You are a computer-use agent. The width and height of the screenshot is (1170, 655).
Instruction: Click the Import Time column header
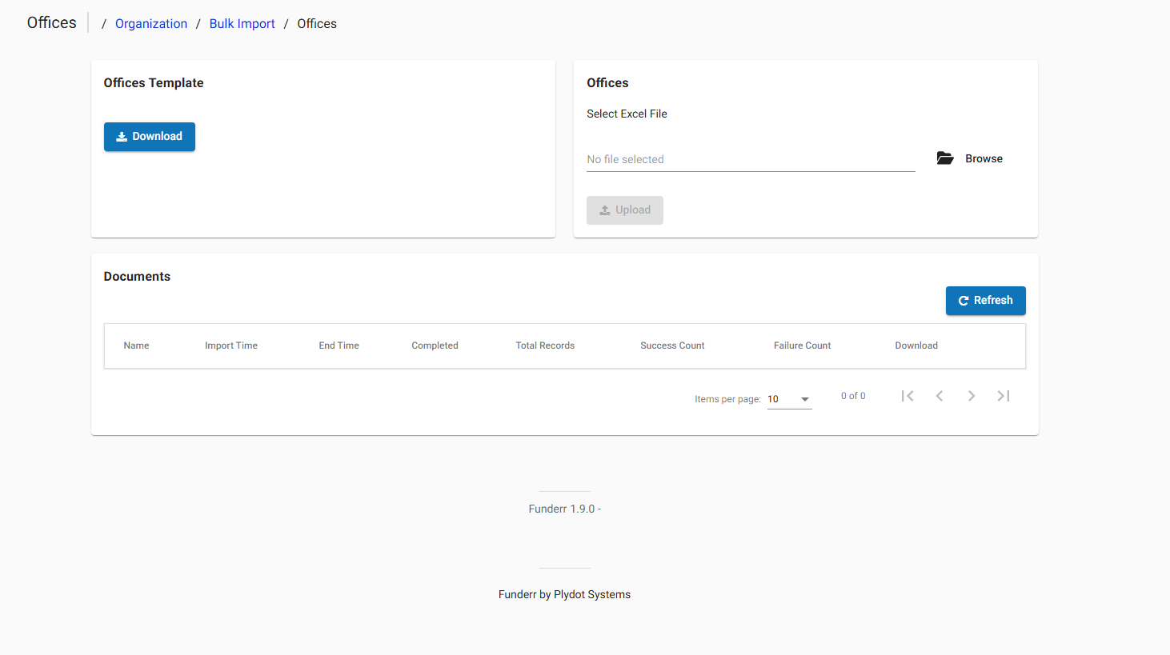(x=231, y=345)
